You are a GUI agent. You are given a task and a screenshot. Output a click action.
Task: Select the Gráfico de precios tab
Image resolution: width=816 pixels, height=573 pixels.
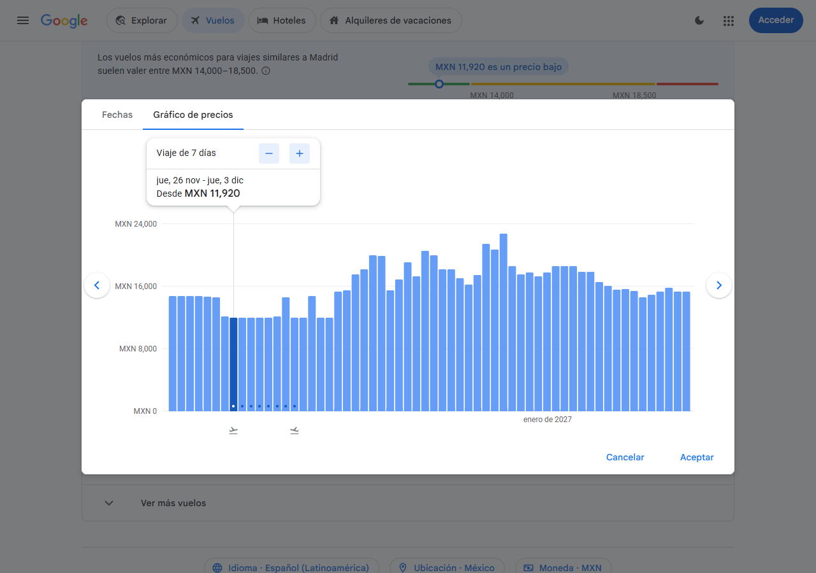(193, 115)
